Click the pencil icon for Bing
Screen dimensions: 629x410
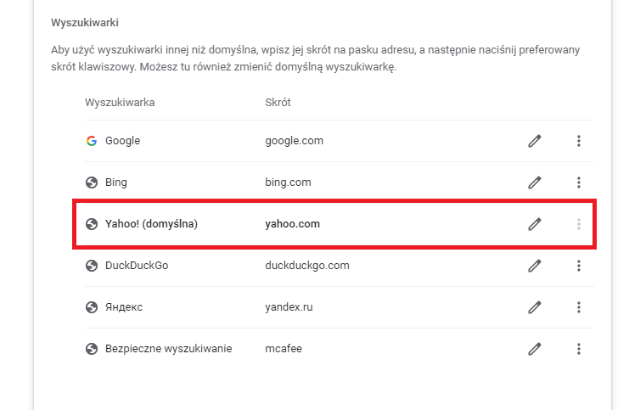[534, 183]
